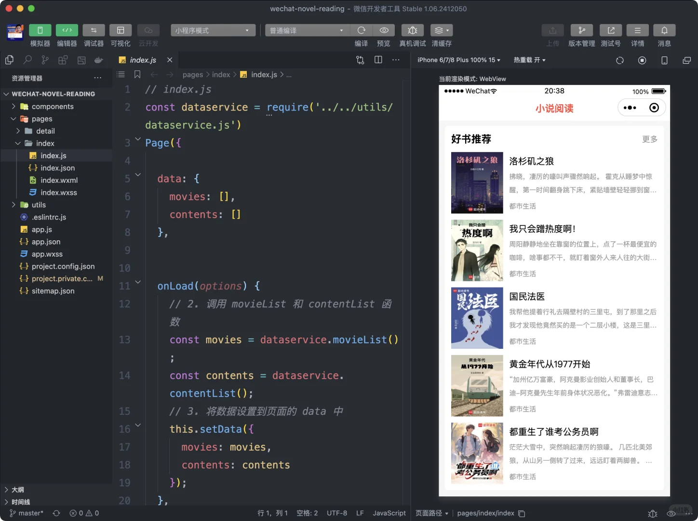Click the mini program capsule menu (•••) button
This screenshot has height=521, width=698.
pos(630,108)
